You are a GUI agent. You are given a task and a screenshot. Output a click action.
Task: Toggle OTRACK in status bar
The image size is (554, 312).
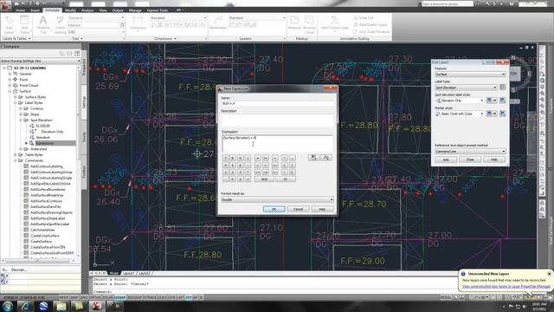point(150,297)
